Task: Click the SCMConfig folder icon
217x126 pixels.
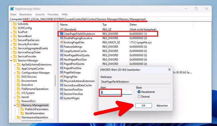Action: [15, 28]
